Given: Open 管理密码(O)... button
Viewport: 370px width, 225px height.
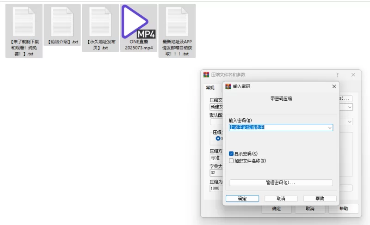Looking at the screenshot, I should pos(281,182).
